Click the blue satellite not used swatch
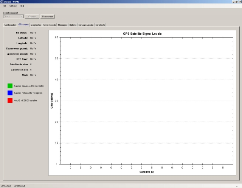This screenshot has height=188, width=242. (x=10, y=93)
